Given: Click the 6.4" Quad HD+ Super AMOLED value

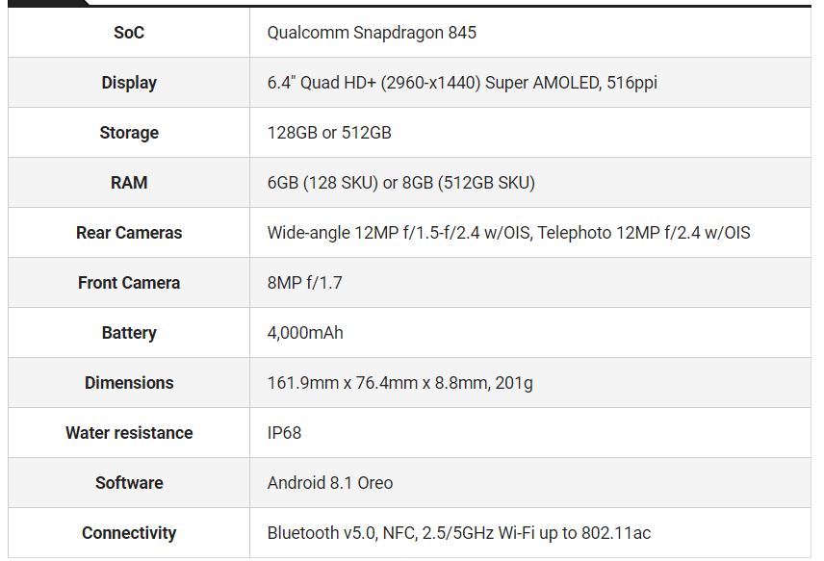Looking at the screenshot, I should [x=462, y=83].
